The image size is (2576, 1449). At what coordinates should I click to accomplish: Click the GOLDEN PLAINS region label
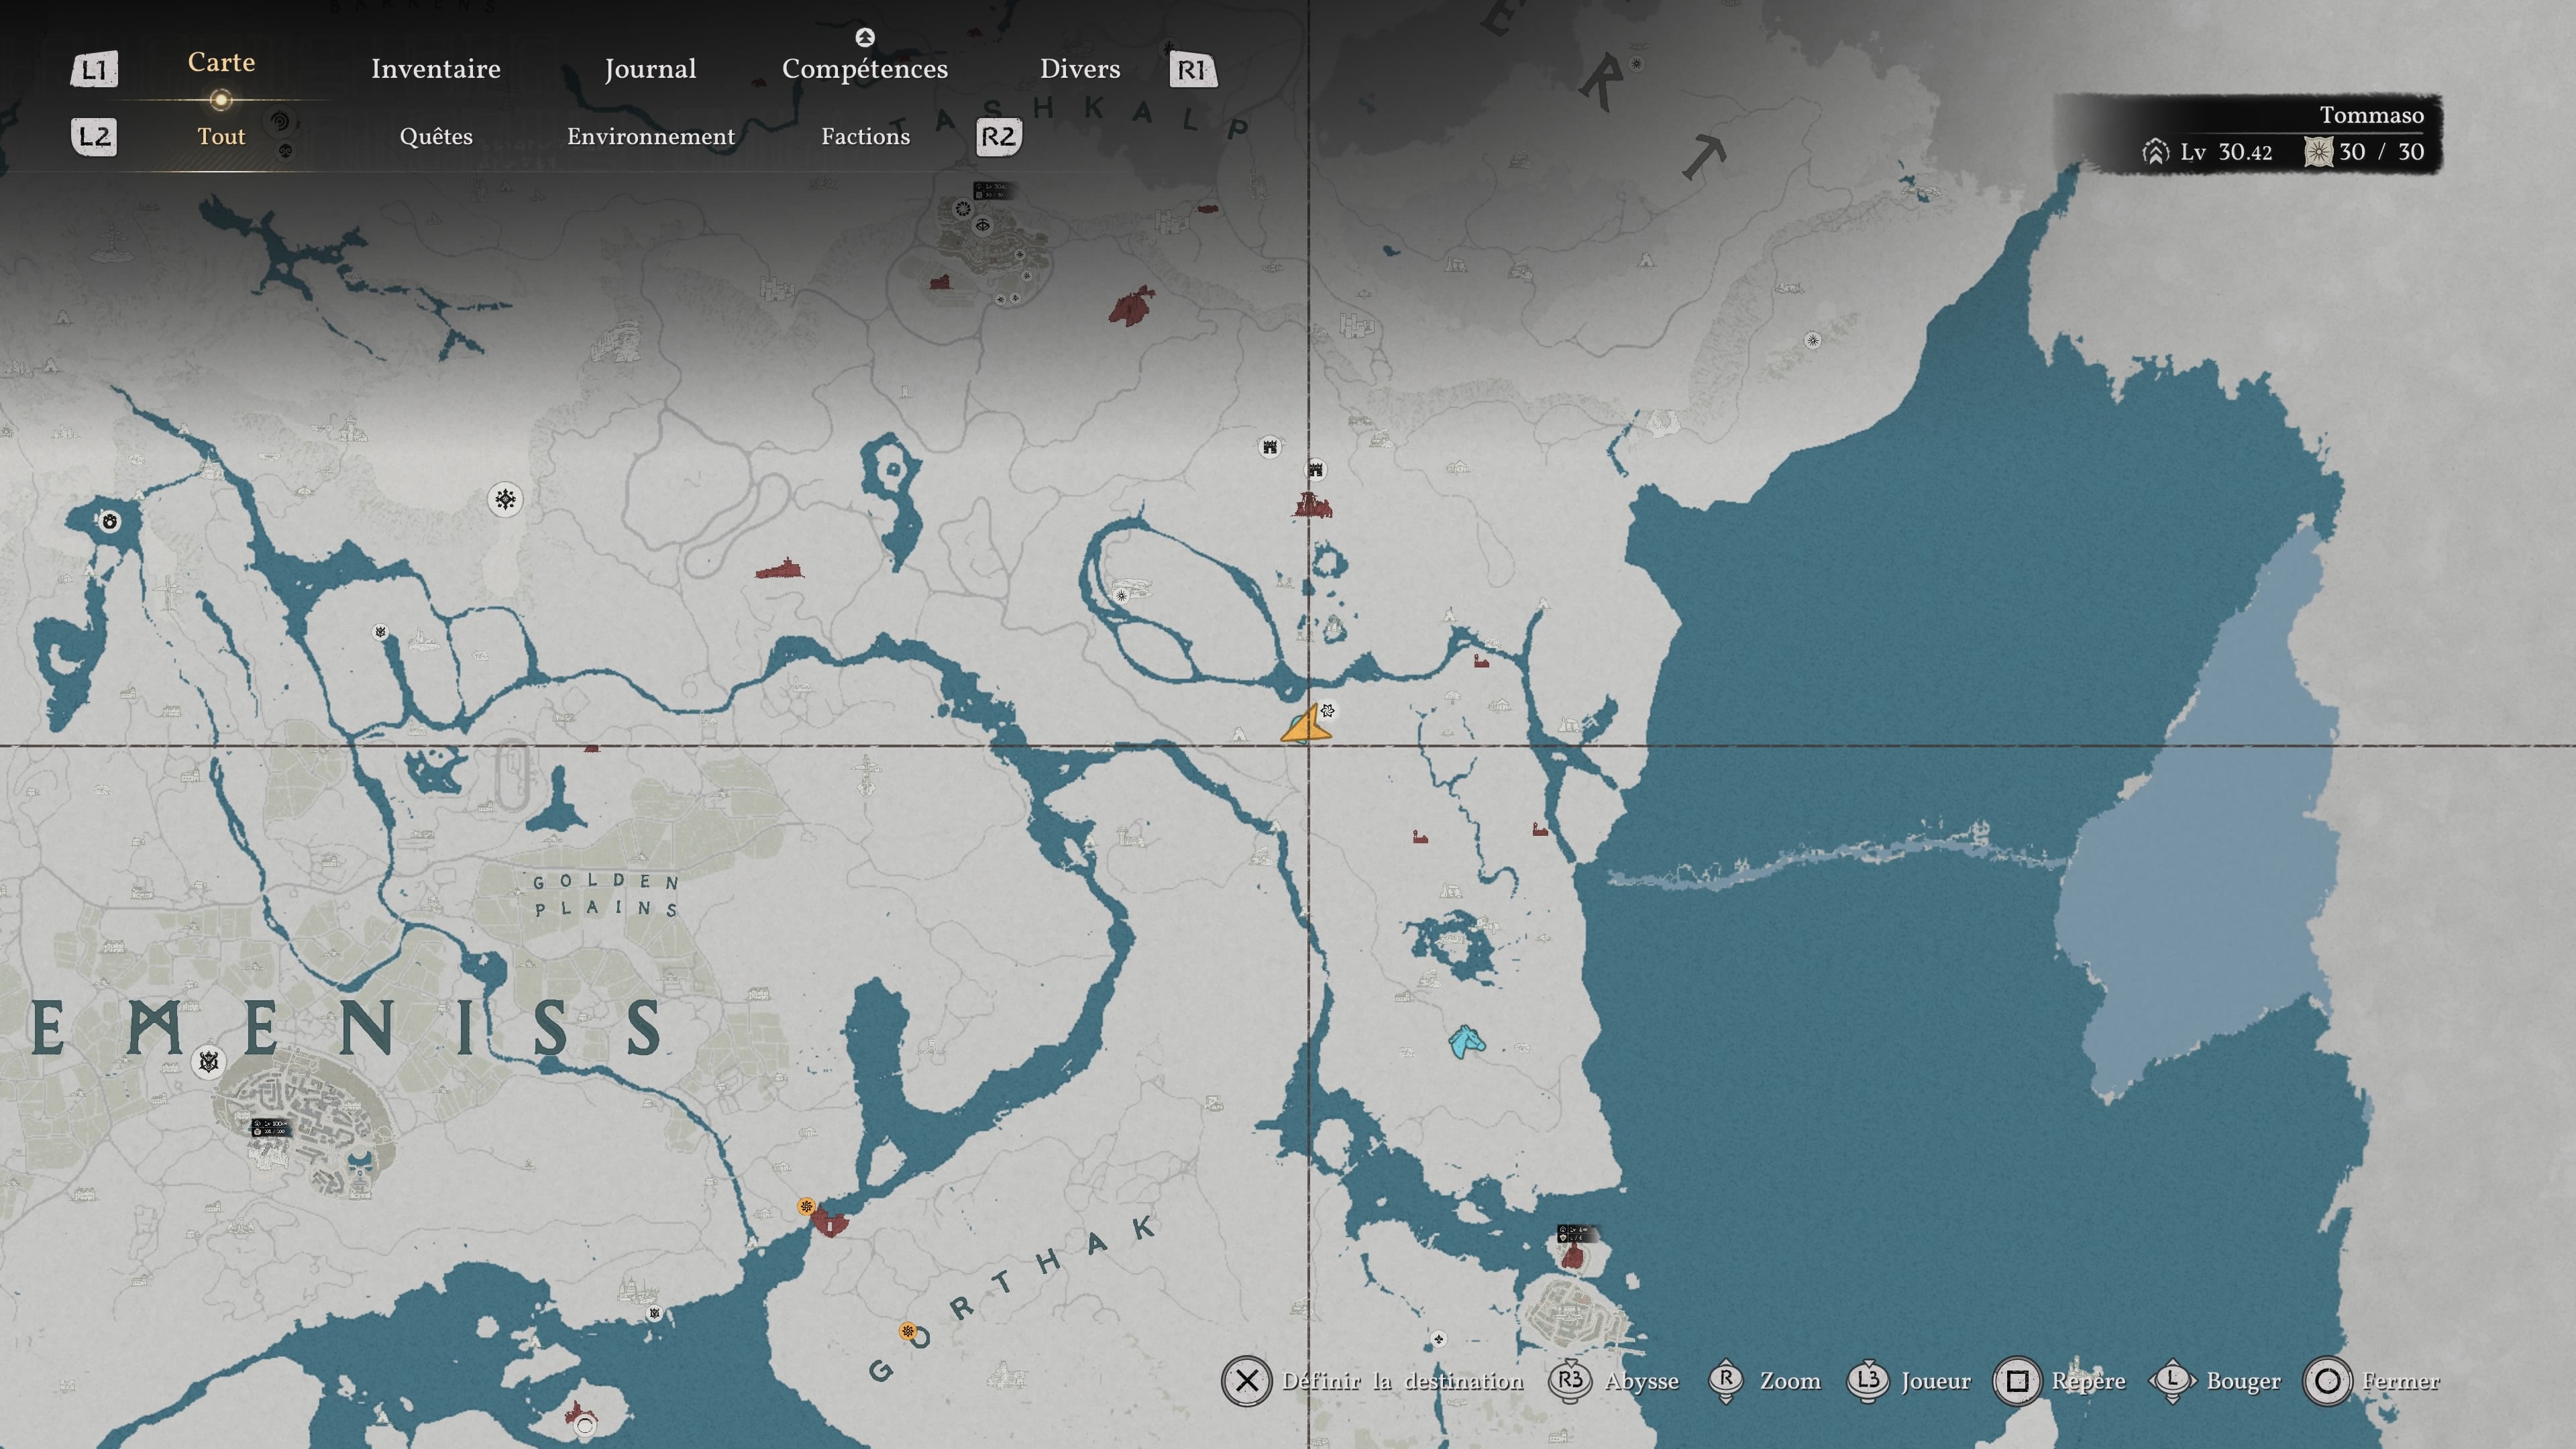(606, 895)
